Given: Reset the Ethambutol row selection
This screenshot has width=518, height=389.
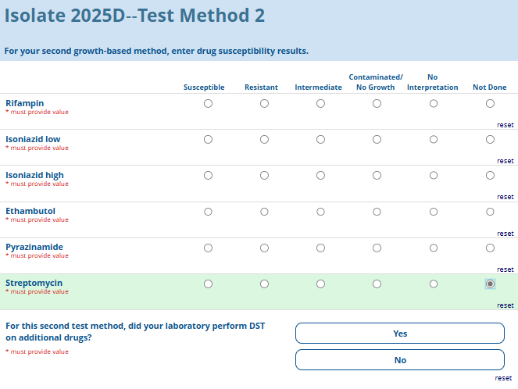Looking at the screenshot, I should 505,234.
